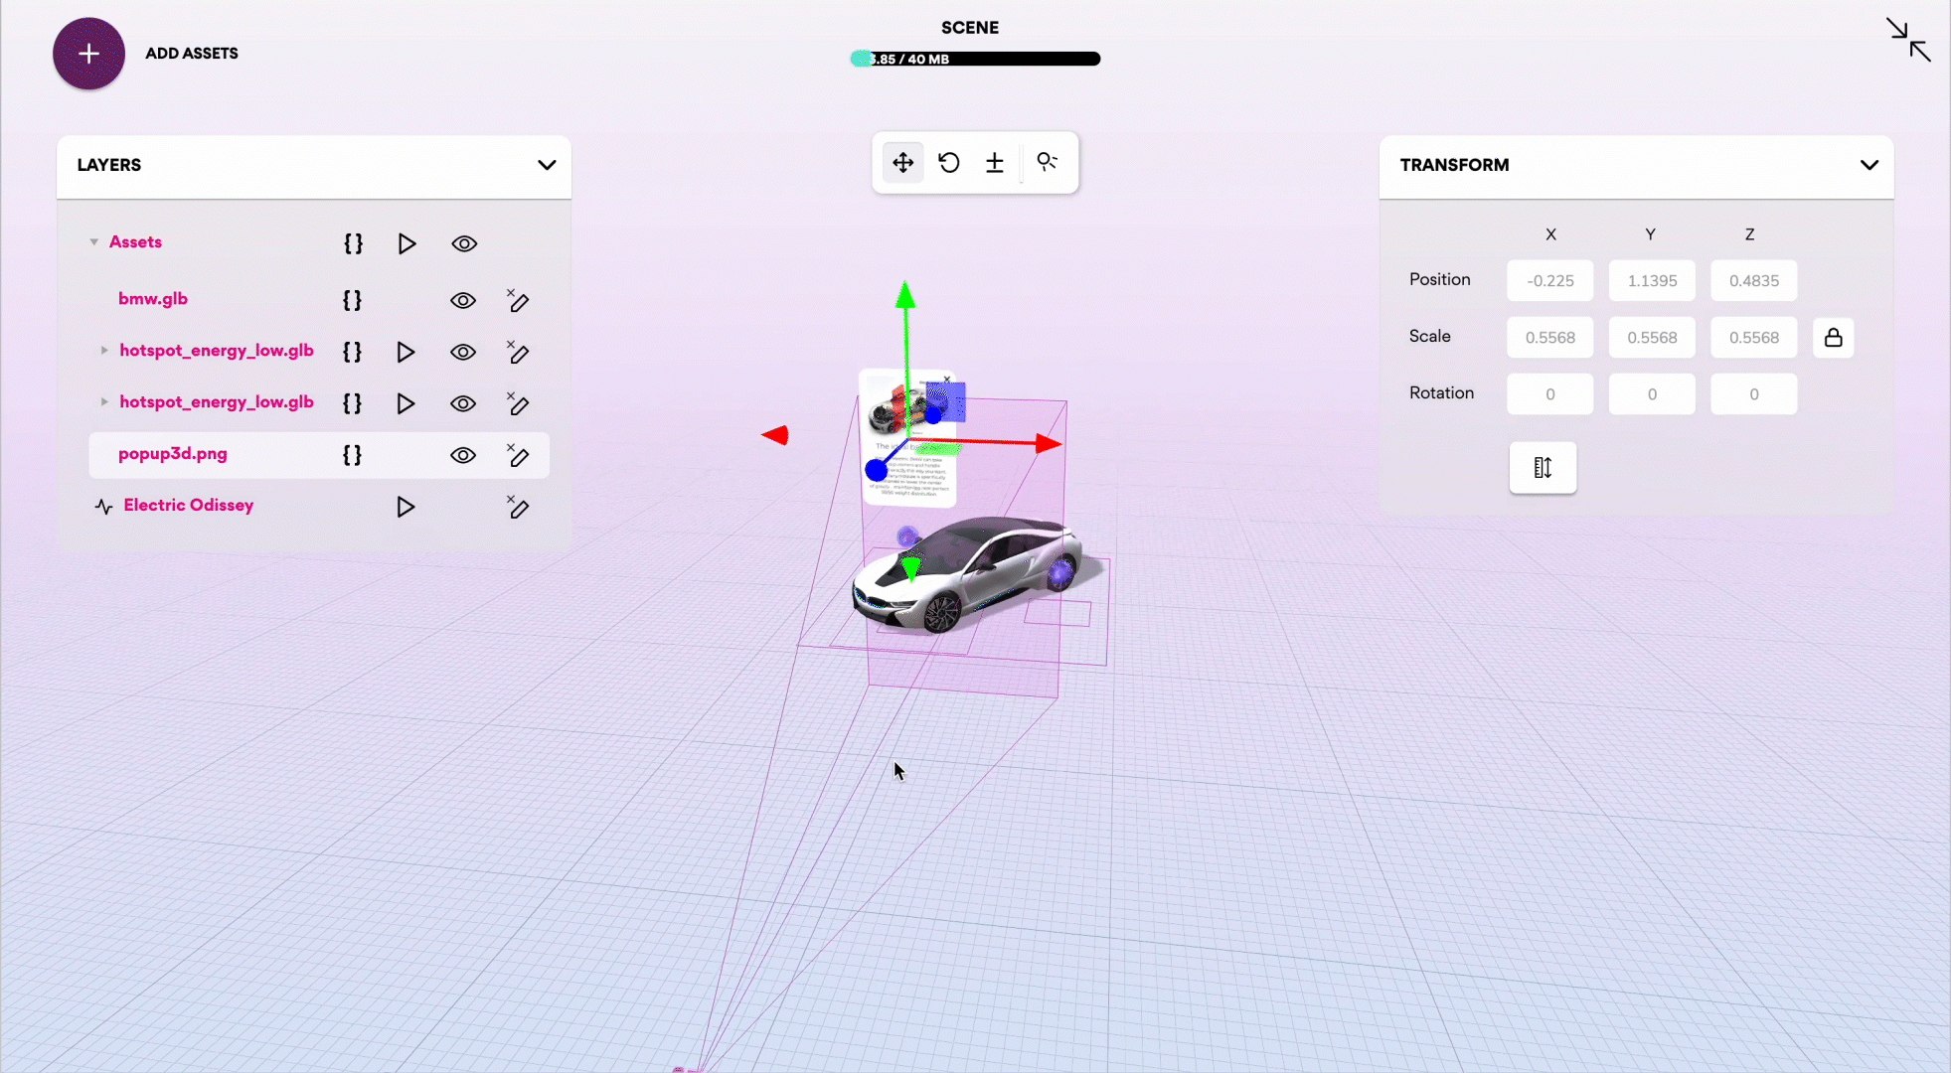Open script braces for Assets group
The image size is (1951, 1073).
pos(353,244)
